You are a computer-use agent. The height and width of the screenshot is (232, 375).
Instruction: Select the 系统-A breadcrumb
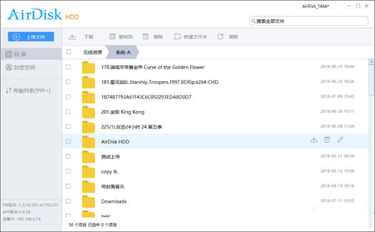(123, 52)
